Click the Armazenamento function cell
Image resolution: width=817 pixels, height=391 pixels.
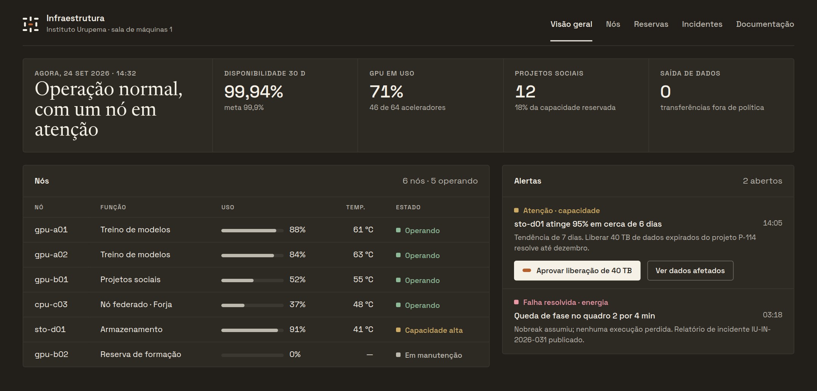pos(131,329)
